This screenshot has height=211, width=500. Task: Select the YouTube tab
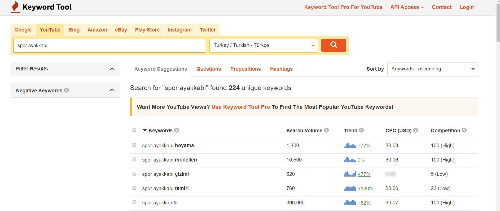[x=50, y=30]
